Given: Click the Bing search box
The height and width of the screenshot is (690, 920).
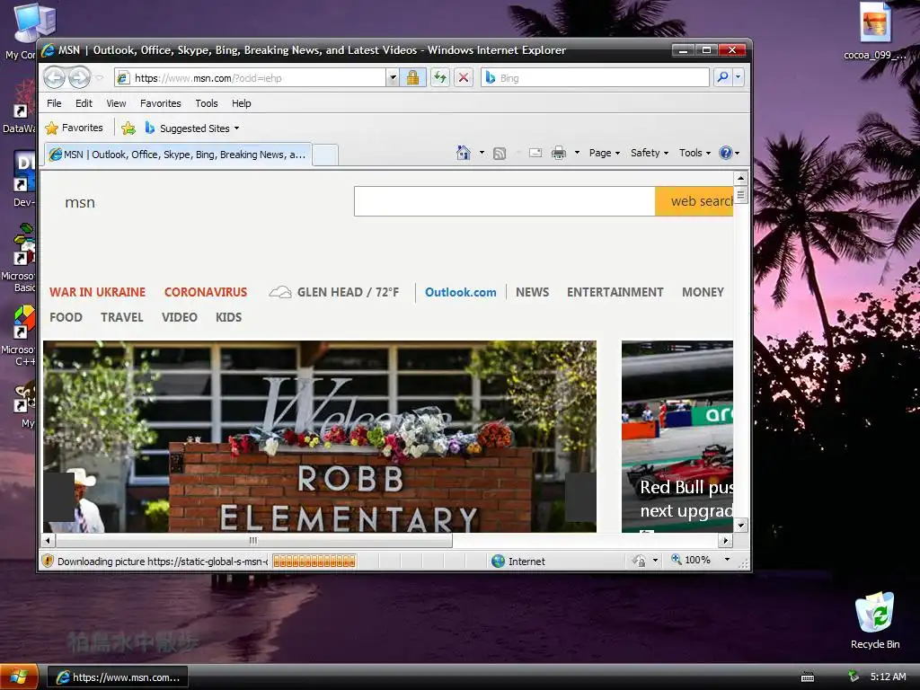Looking at the screenshot, I should [595, 77].
